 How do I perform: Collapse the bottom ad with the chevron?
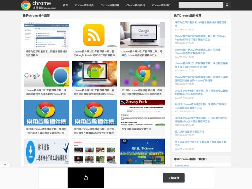click(5, 164)
